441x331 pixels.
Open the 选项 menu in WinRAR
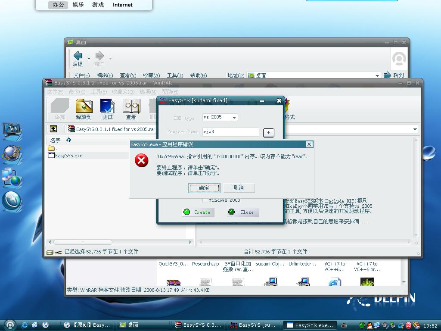click(x=148, y=92)
